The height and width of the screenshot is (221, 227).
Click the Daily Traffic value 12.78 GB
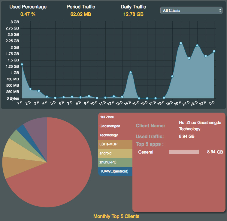tap(133, 14)
